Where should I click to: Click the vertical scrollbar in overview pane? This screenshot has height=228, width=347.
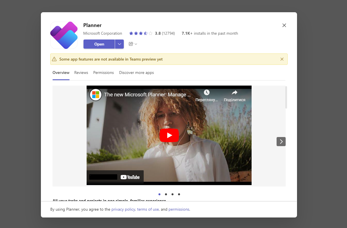[x=286, y=98]
